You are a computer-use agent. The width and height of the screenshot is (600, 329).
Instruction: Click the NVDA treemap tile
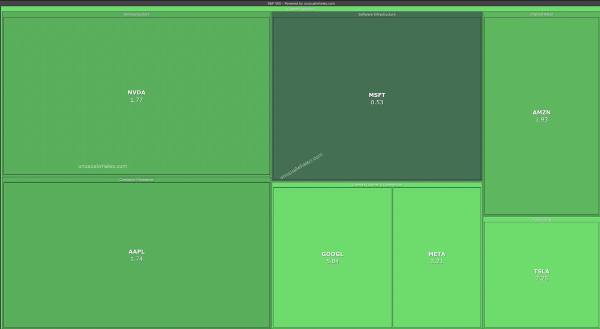[136, 96]
